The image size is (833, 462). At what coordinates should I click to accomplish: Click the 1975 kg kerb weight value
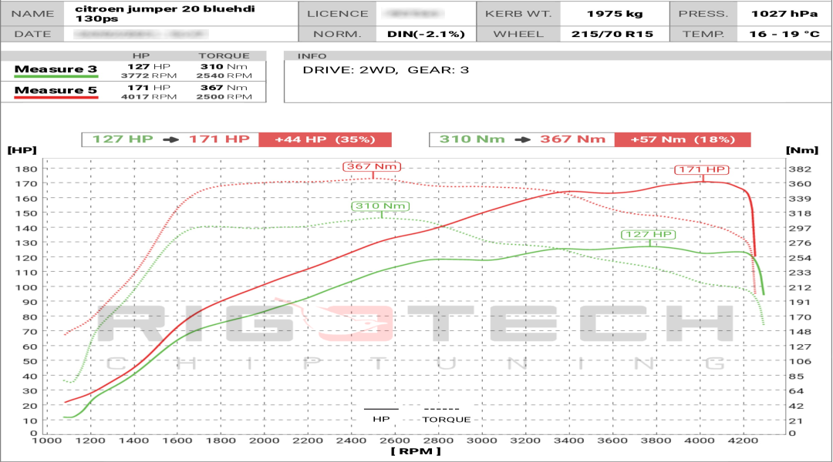click(615, 14)
